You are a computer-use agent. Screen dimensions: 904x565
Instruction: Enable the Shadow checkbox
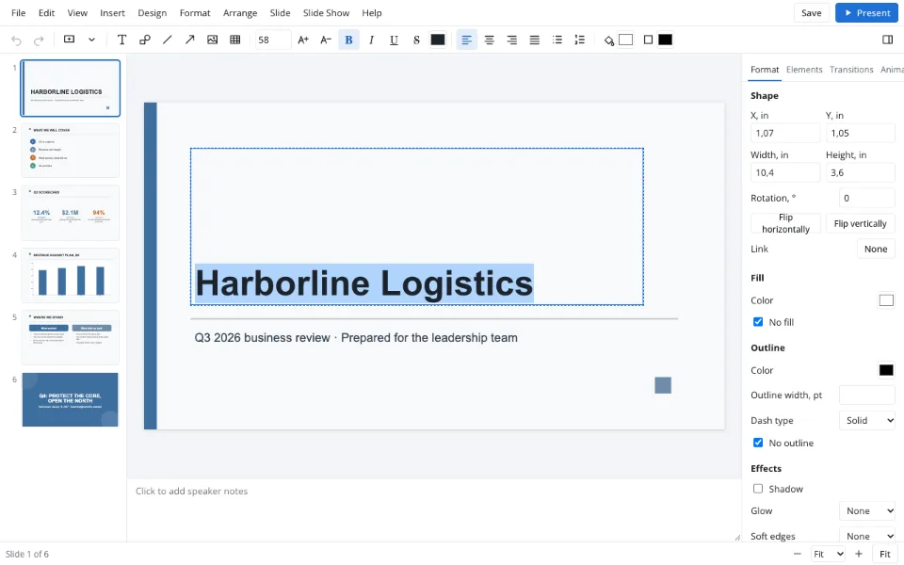(758, 489)
